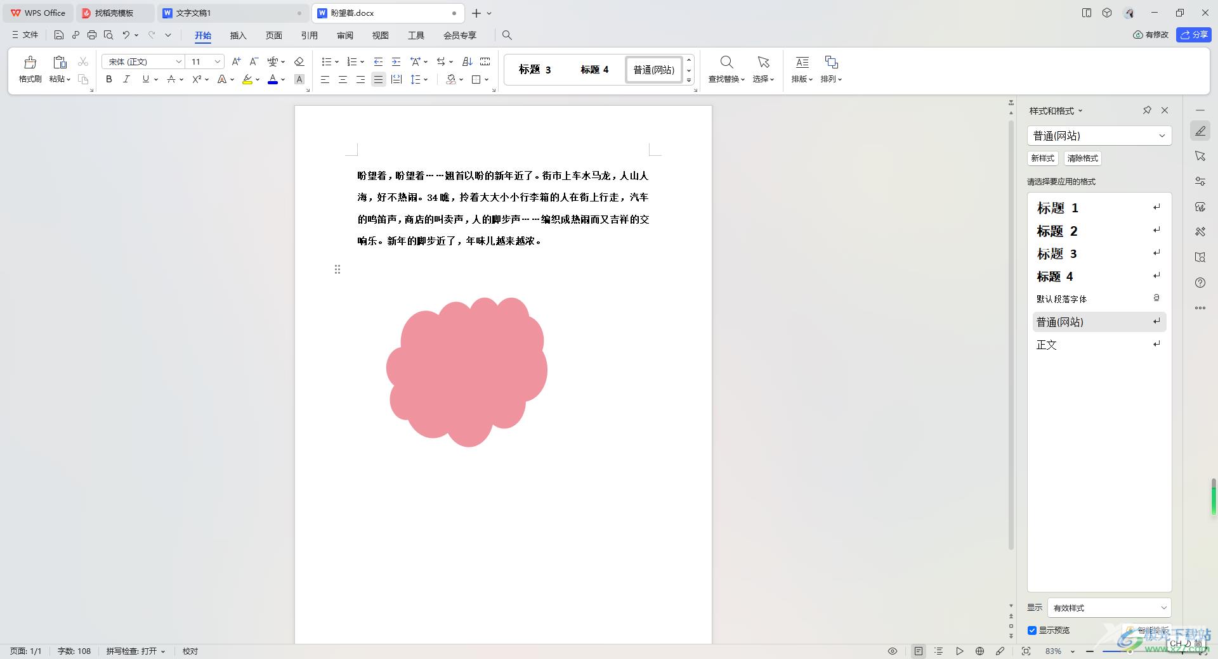Apply 标题 3 style from ribbon gallery
This screenshot has width=1218, height=659.
click(535, 70)
